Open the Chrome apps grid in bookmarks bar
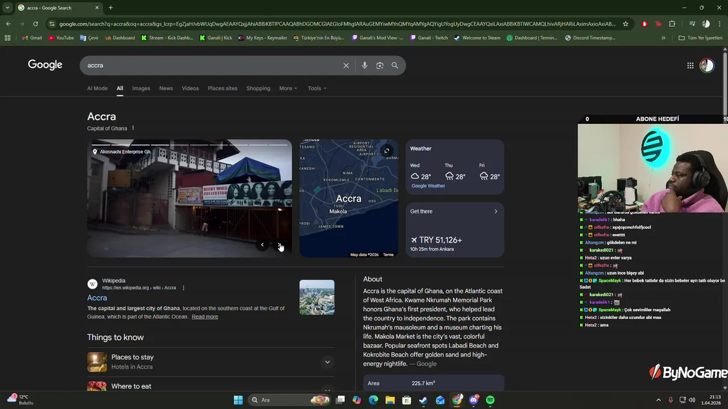Image resolution: width=728 pixels, height=409 pixels. coord(7,38)
